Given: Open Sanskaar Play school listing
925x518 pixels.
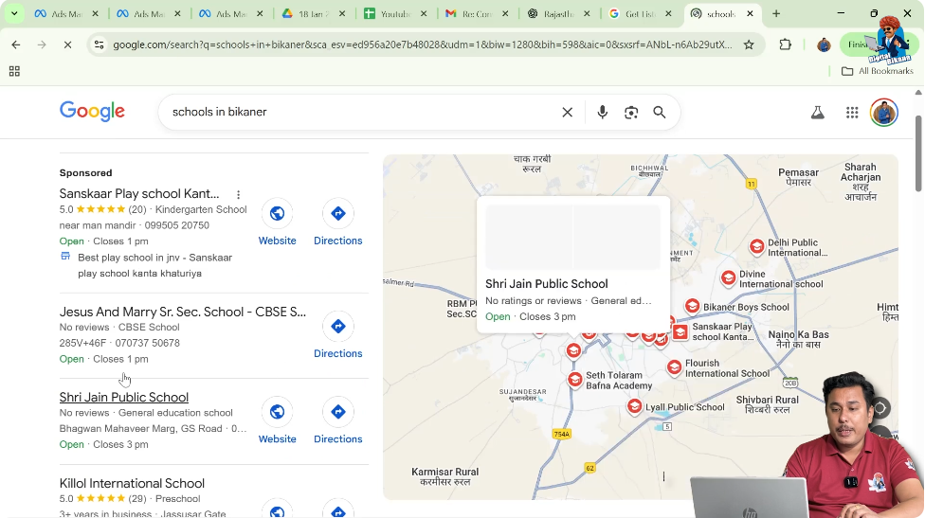Looking at the screenshot, I should 139,193.
